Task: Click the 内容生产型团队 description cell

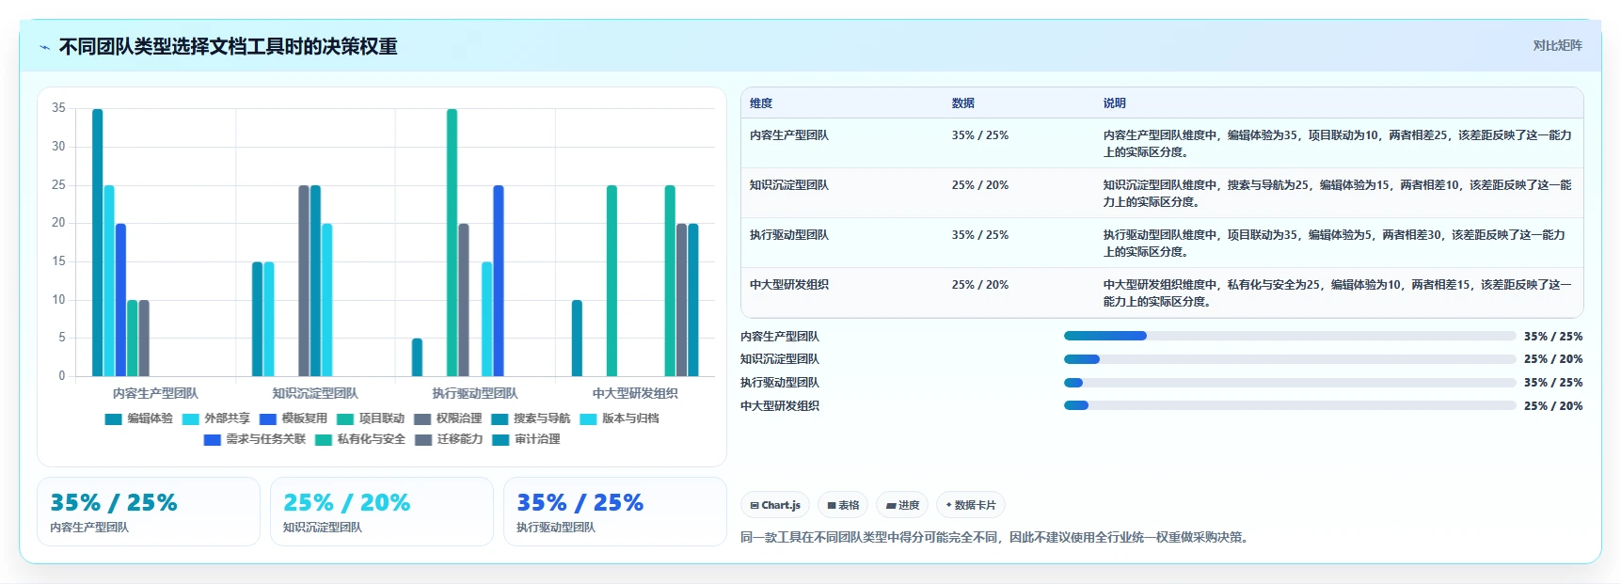Action: point(1337,144)
